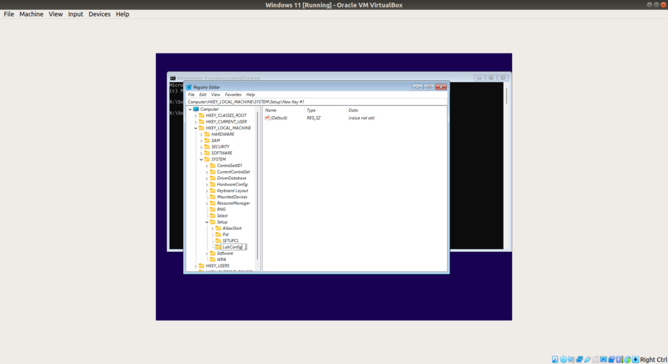668x364 pixels.
Task: Collapse the SYSTEM key
Action: tap(201, 159)
